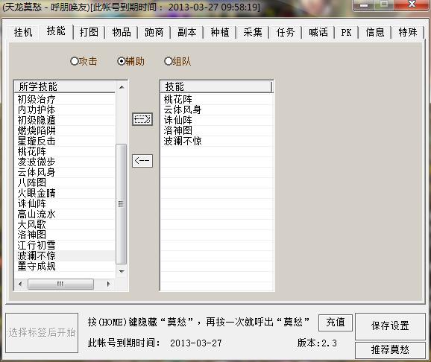
Task: Select 大风歌 in learned skills
Action: 65,224
